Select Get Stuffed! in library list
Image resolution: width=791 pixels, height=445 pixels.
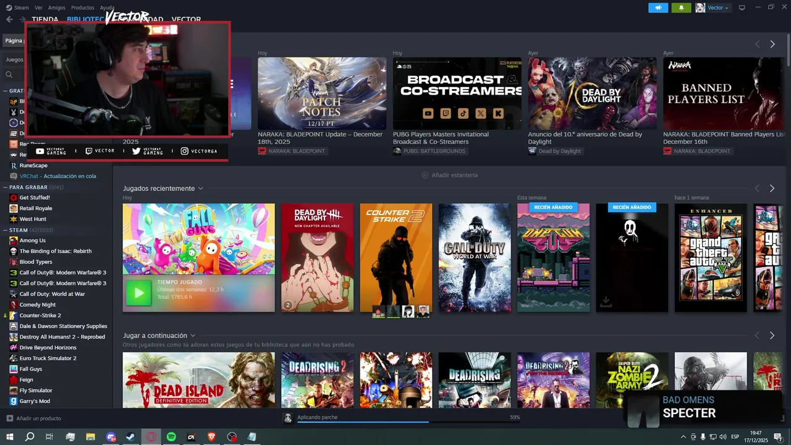(35, 198)
